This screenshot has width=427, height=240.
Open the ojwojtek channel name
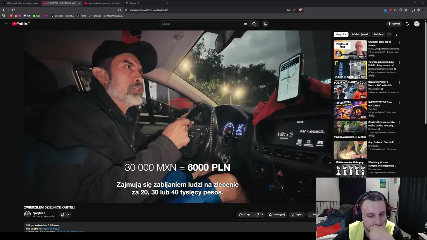[38, 213]
